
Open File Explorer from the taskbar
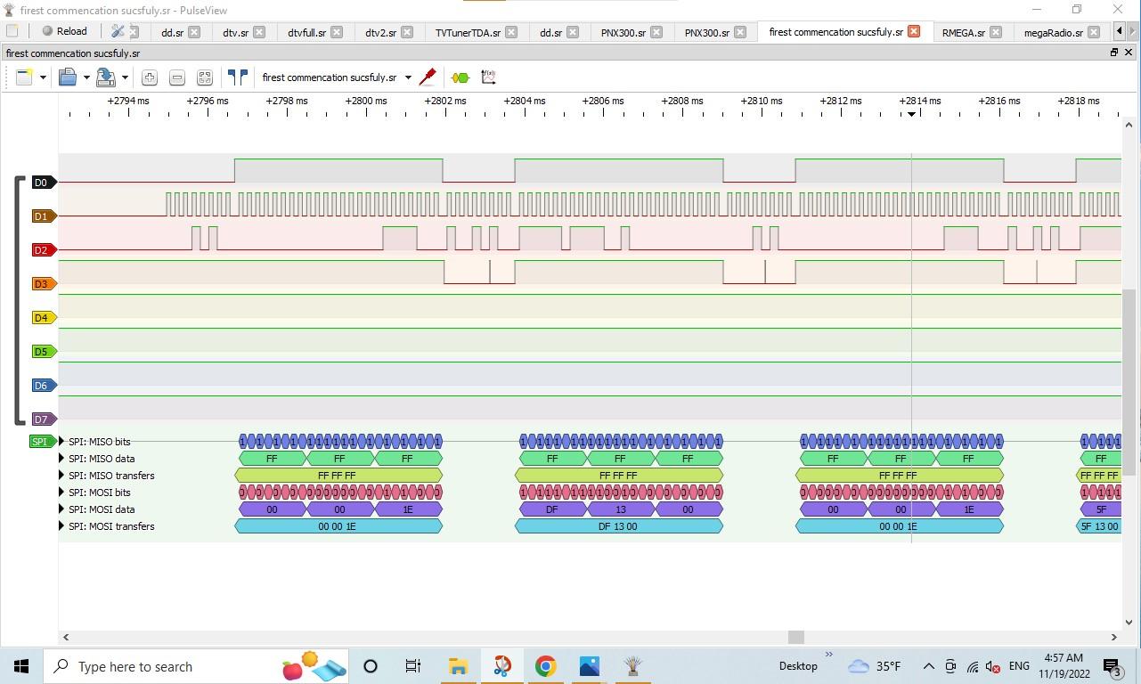459,666
